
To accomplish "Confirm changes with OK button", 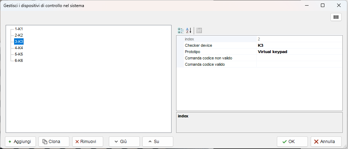I will click(x=292, y=142).
